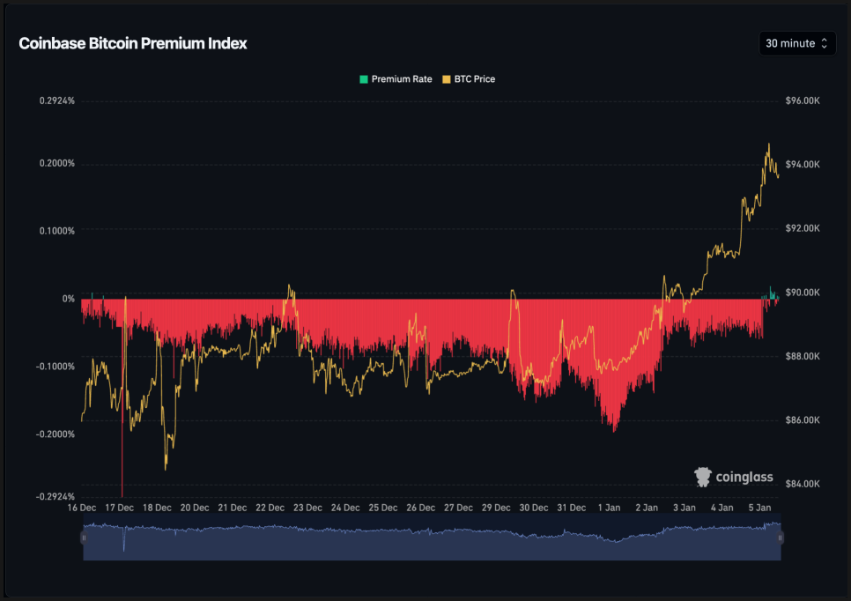Screen dimensions: 851x601
Task: Click the coinglass logo icon
Action: 703,477
